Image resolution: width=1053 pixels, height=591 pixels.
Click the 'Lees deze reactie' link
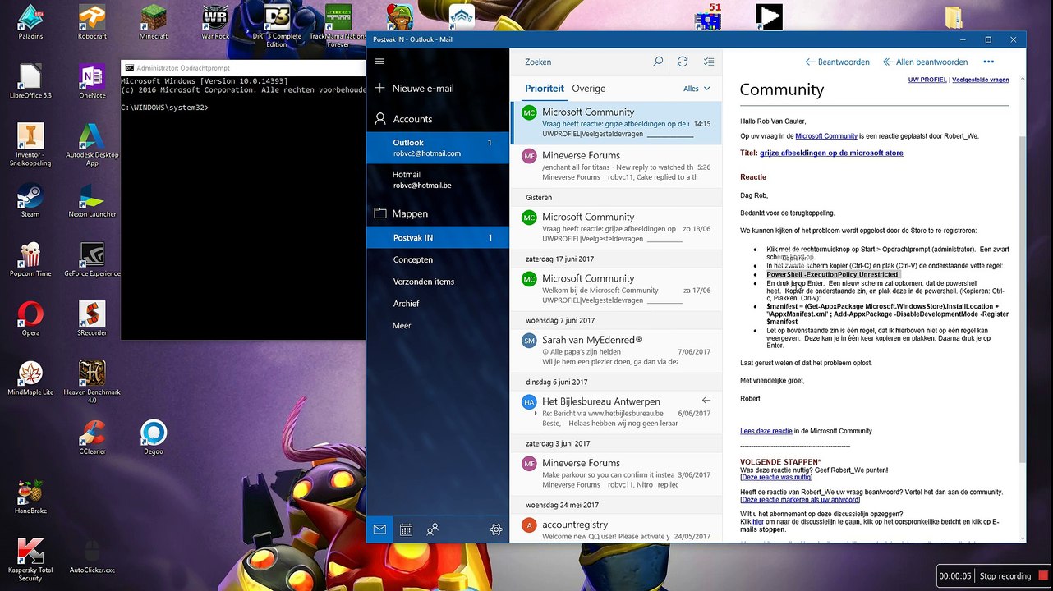(766, 431)
